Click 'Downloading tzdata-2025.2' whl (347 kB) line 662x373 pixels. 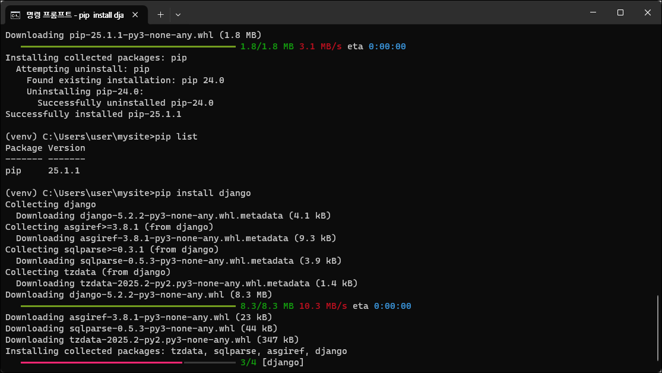coord(152,340)
